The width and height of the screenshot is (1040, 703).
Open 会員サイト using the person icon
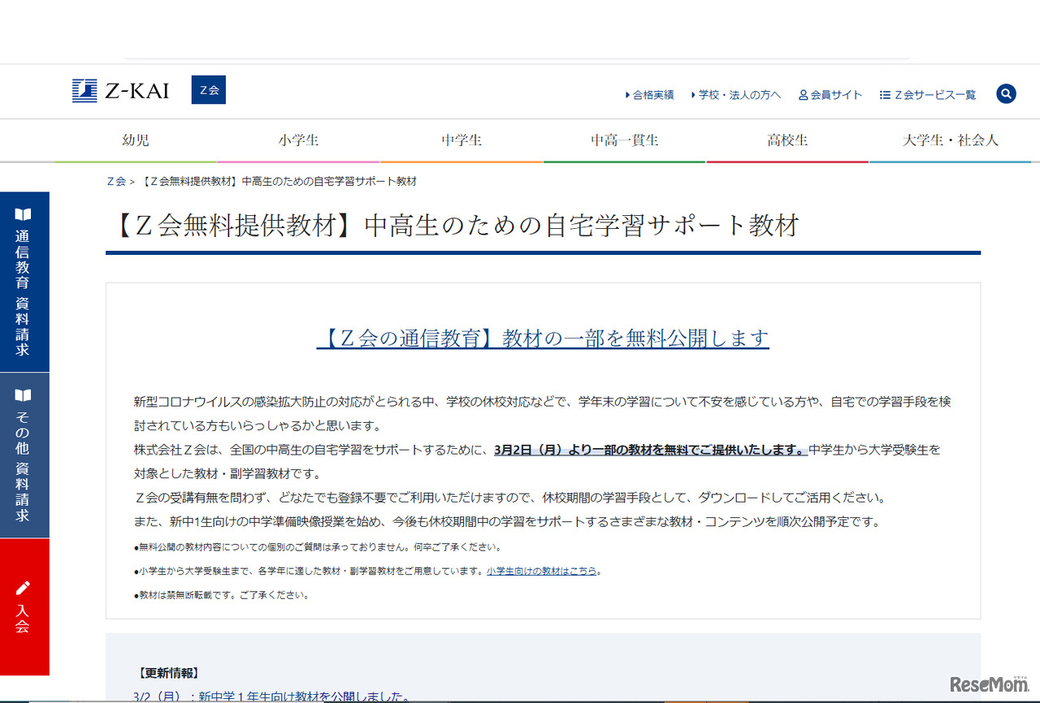803,94
